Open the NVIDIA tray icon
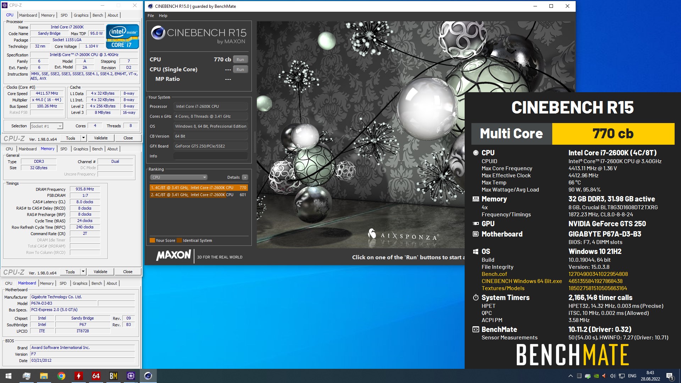Screen dimensions: 681x383 click(x=596, y=376)
